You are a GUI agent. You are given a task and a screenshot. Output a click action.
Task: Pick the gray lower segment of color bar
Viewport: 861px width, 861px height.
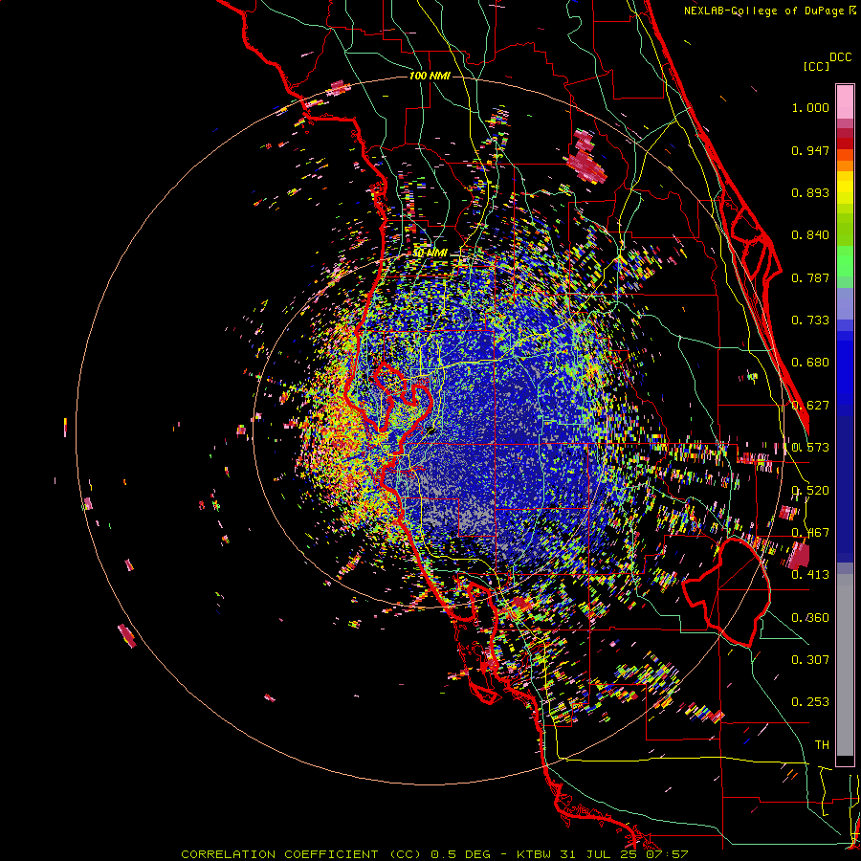point(845,665)
